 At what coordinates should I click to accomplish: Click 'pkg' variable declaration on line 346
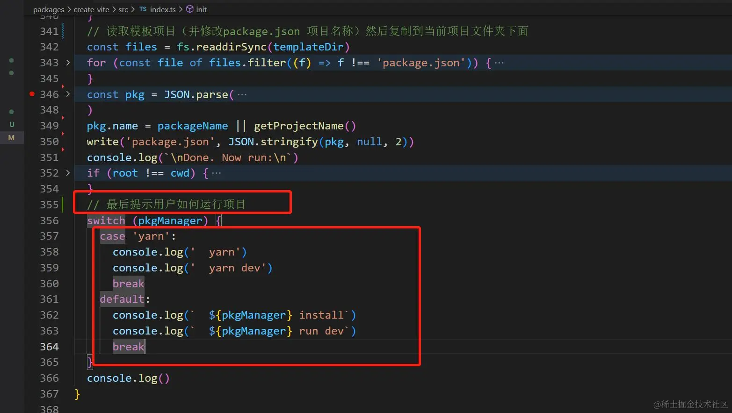click(x=135, y=94)
